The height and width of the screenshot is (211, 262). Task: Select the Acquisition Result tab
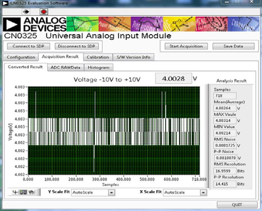click(x=60, y=57)
